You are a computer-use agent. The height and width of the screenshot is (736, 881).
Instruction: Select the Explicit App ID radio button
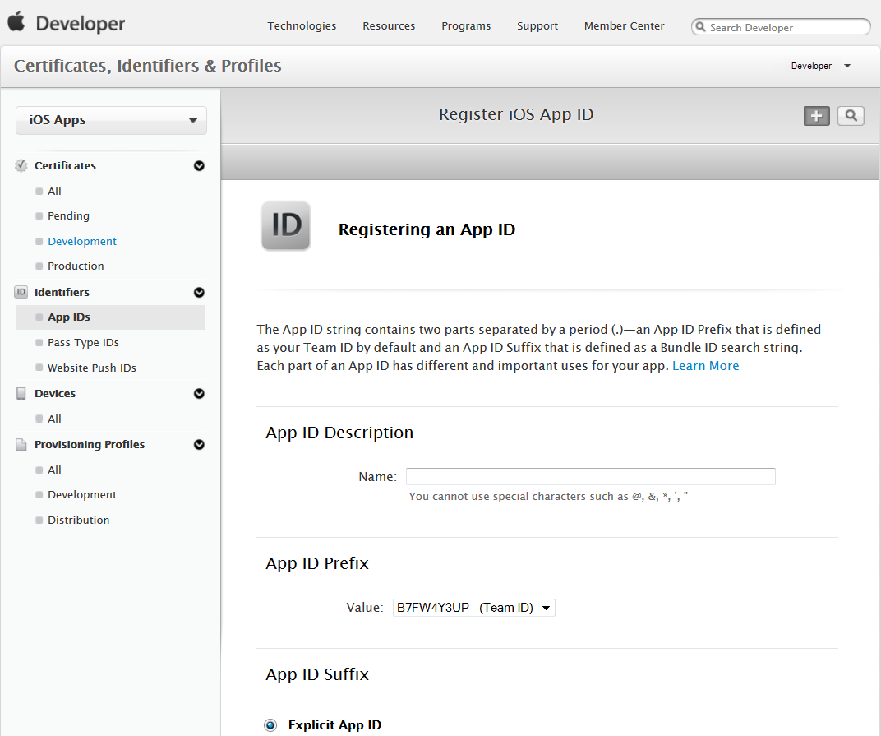click(x=270, y=725)
